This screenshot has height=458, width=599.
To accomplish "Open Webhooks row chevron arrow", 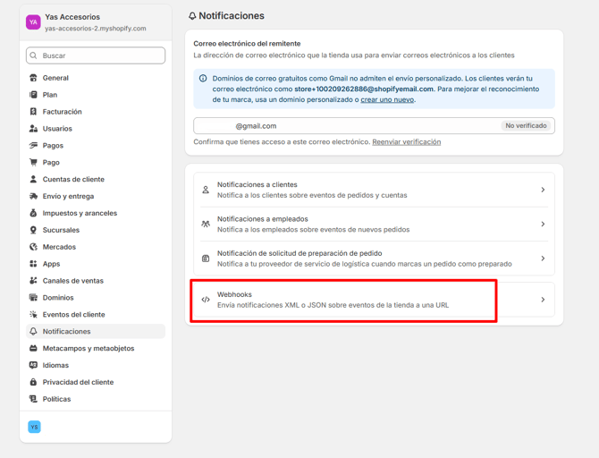I will point(543,300).
